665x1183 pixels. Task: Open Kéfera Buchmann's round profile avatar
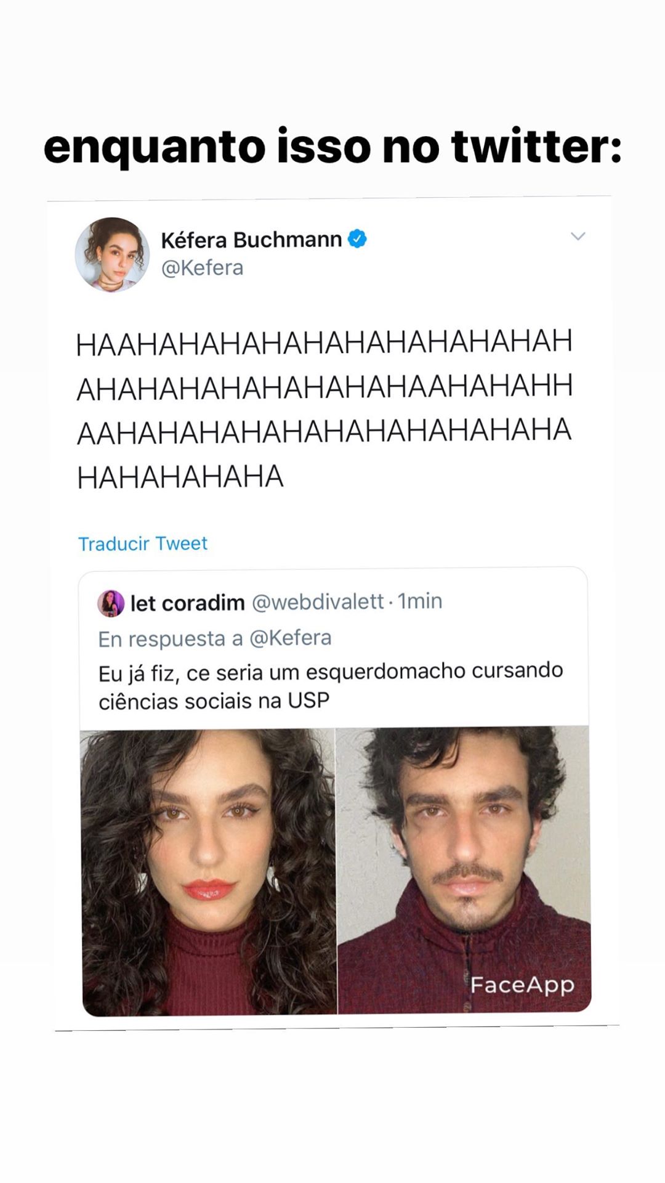click(112, 254)
